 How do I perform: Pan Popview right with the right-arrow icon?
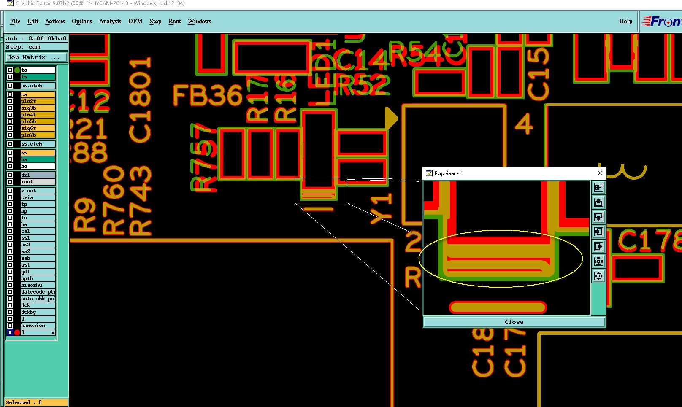[x=598, y=246]
